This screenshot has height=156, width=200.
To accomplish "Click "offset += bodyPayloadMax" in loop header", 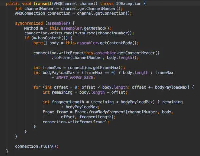I will (160, 87).
